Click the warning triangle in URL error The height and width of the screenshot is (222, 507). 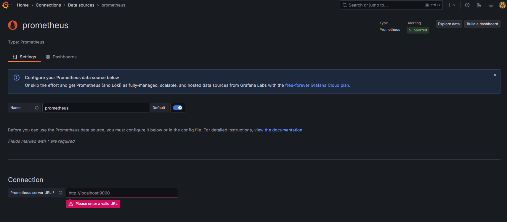[x=71, y=204]
